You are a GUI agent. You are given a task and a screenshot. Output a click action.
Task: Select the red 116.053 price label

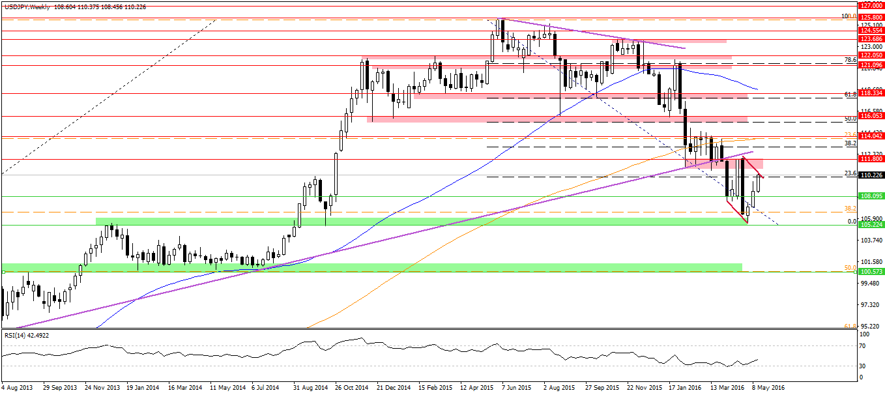coord(871,115)
